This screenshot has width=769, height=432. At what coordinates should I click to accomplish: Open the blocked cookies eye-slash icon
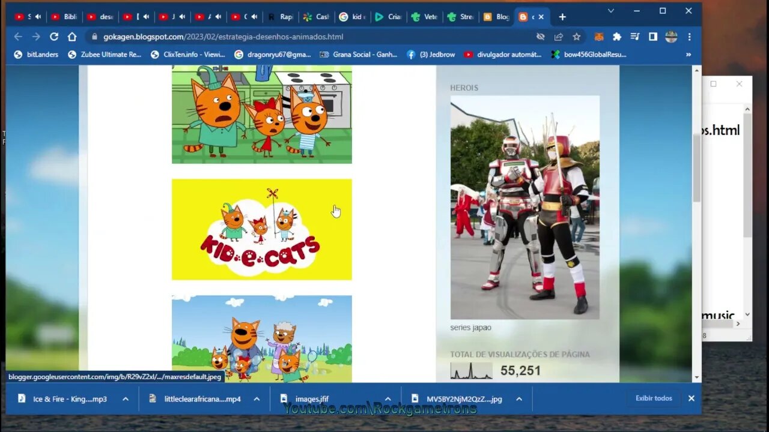541,37
